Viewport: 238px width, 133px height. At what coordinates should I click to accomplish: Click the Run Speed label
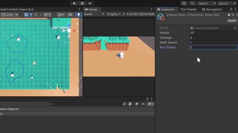(x=167, y=47)
